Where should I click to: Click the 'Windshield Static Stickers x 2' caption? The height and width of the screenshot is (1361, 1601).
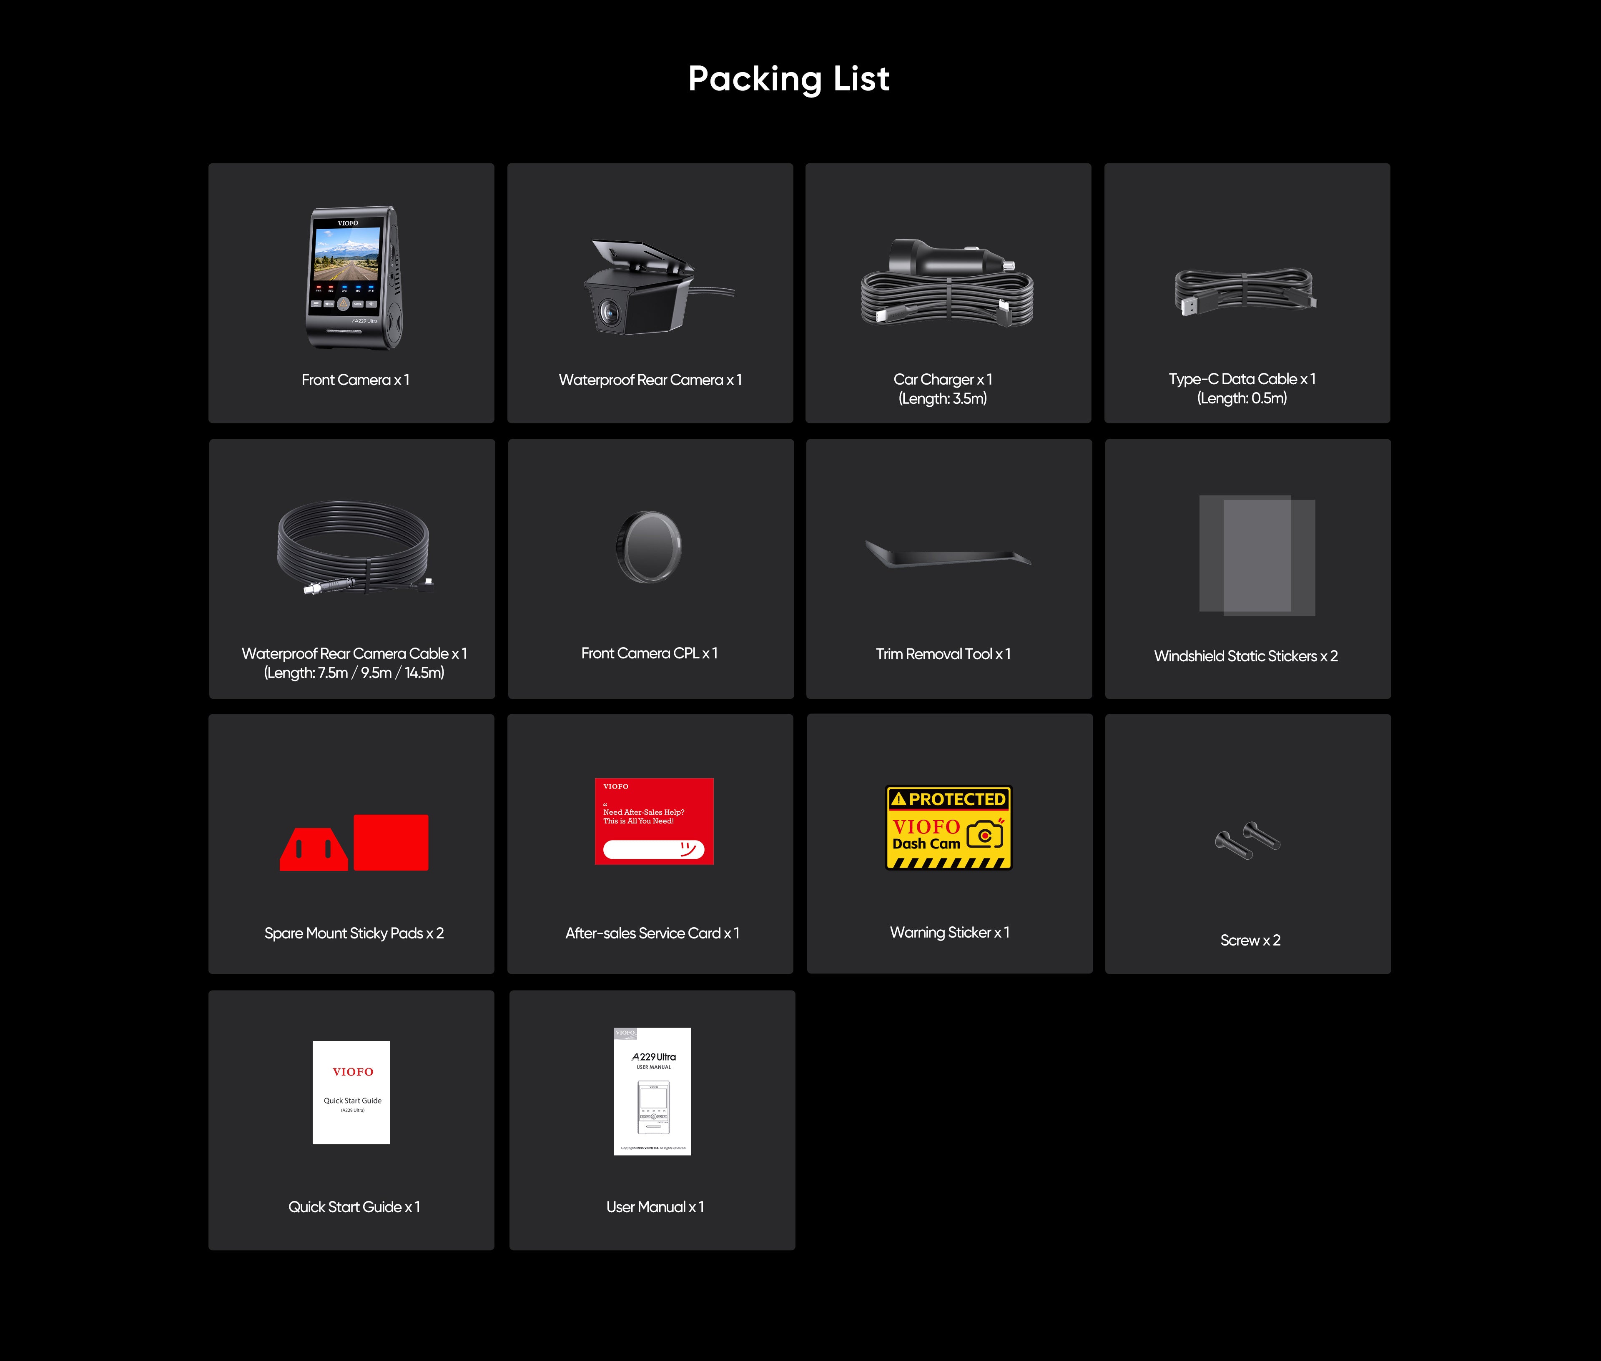1246,656
